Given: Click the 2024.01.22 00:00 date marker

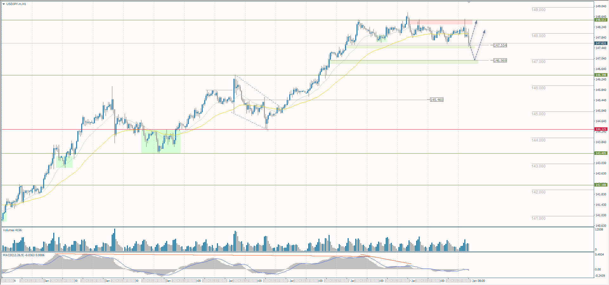Looking at the screenshot, I should coord(428,281).
